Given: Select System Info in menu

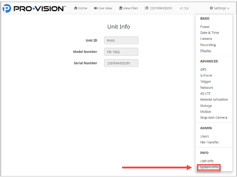Looking at the screenshot, I should coord(209,167).
